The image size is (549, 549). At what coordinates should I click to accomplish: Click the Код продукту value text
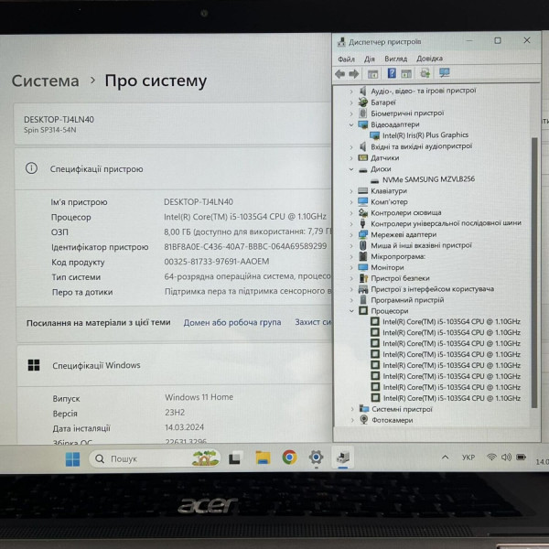coord(217,261)
